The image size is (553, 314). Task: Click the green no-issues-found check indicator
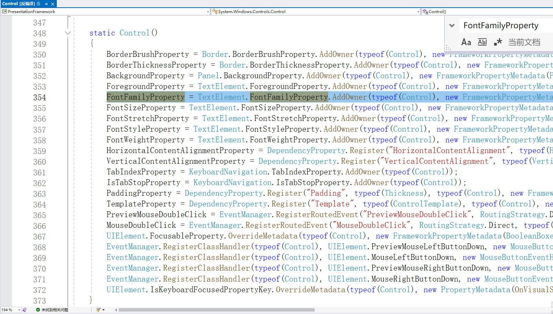(38, 310)
